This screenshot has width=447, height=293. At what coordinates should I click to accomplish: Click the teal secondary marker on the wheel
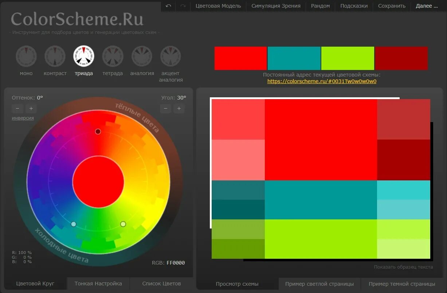click(74, 224)
